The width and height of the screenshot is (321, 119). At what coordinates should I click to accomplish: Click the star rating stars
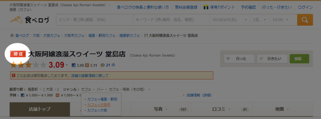tap(29, 65)
